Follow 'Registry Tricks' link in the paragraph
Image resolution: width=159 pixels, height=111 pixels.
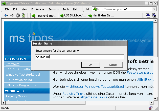tap(74, 94)
